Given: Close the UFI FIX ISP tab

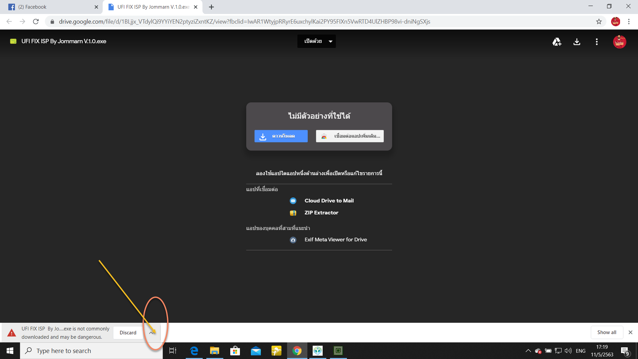Looking at the screenshot, I should pos(196,7).
